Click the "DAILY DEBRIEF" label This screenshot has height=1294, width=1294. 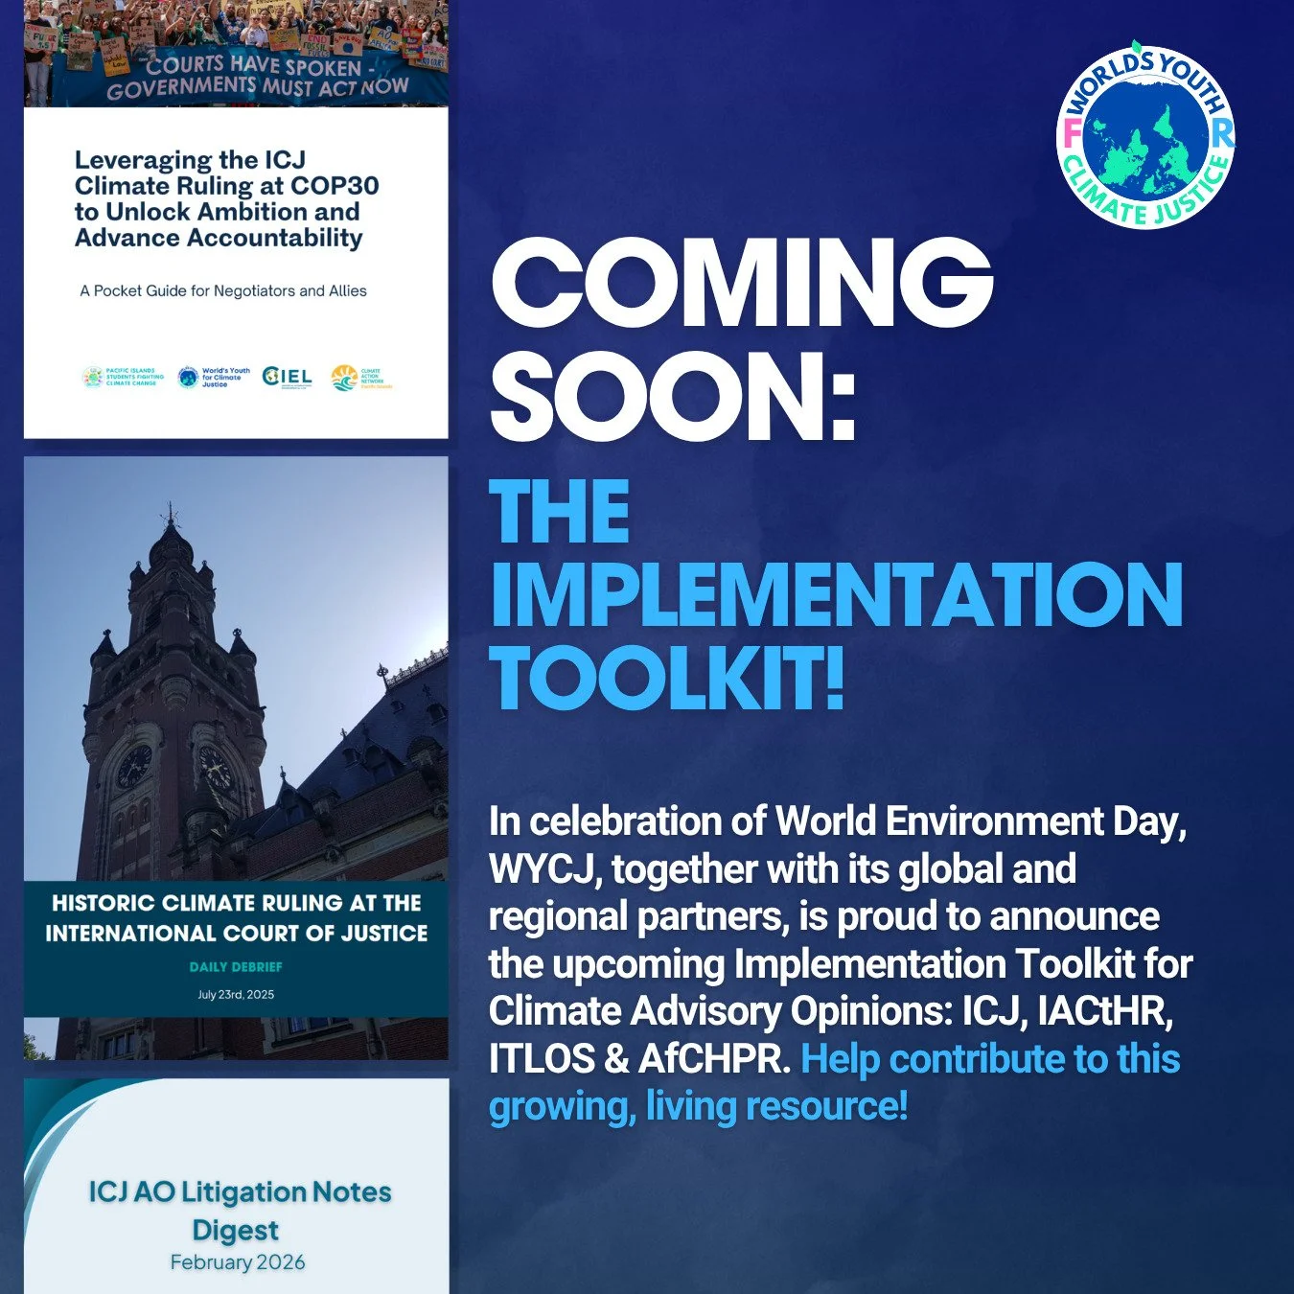coord(236,967)
